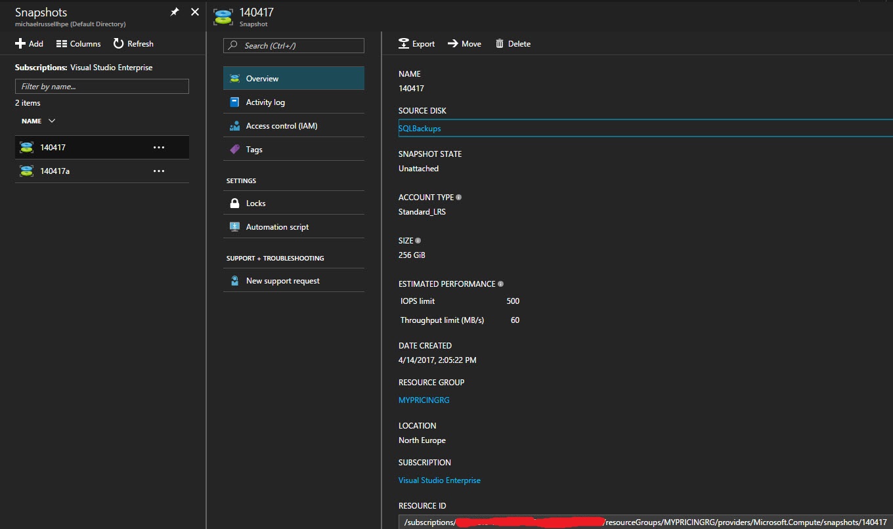Open New support request
This screenshot has height=529, width=893.
294,280
